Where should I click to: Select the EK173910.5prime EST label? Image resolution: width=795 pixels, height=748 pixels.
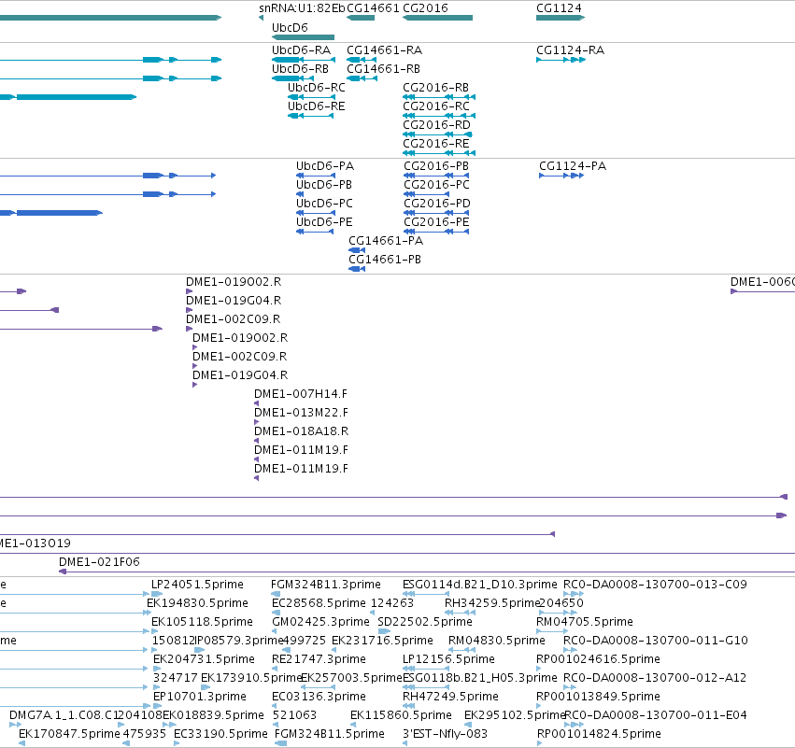tap(251, 678)
